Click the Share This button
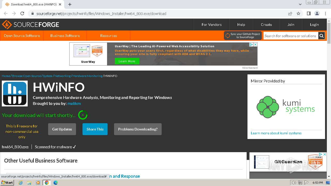 95,129
